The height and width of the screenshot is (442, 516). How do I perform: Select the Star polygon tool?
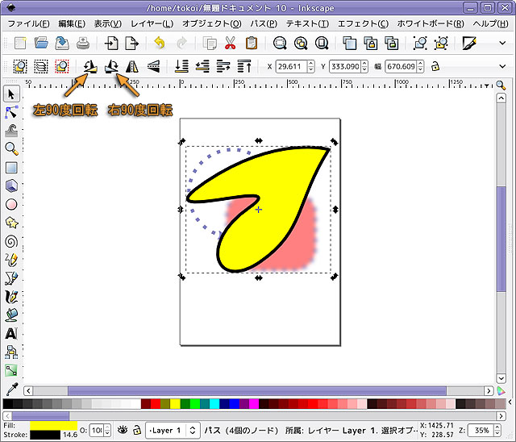pos(11,222)
